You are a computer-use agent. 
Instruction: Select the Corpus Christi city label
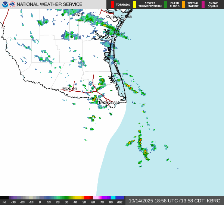click(x=119, y=16)
